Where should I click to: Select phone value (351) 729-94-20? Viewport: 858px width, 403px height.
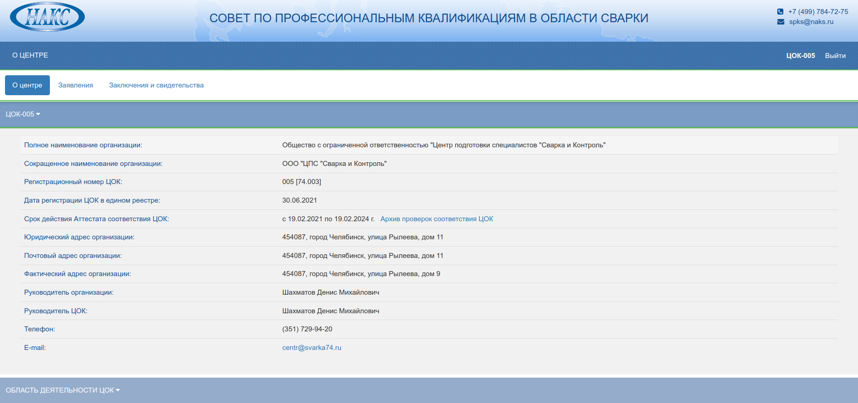[x=307, y=329]
